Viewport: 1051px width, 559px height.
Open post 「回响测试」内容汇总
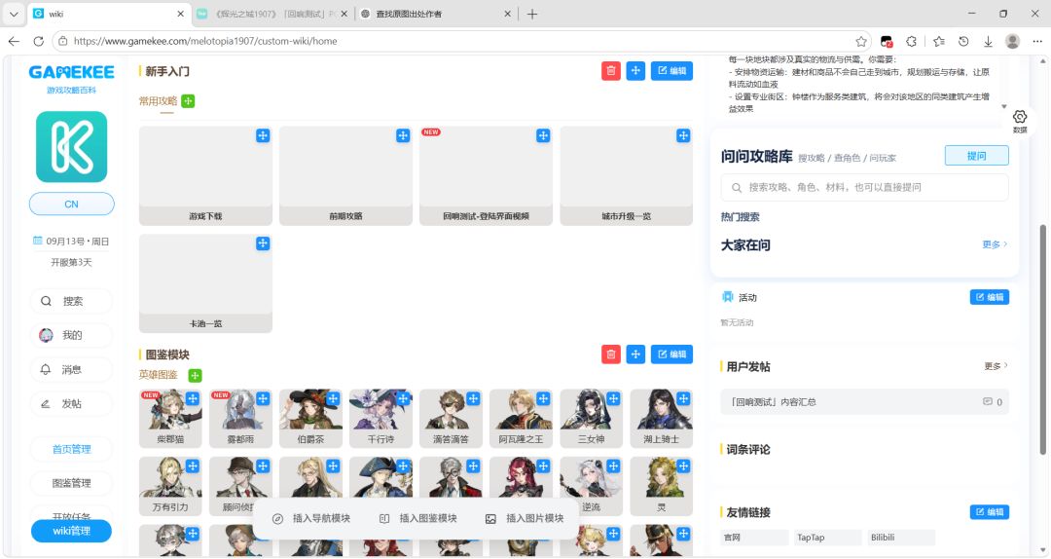click(865, 402)
